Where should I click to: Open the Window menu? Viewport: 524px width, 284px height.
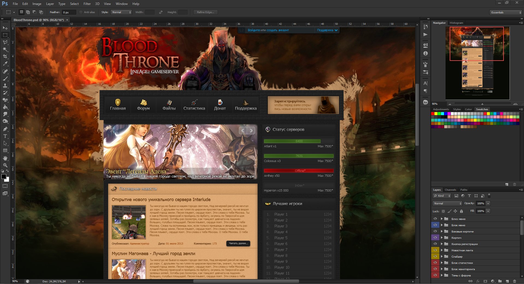coord(122,4)
